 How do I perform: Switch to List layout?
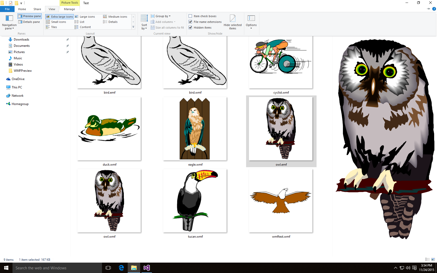[80, 22]
